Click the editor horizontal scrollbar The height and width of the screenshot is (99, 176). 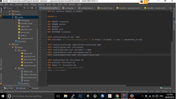[86, 86]
